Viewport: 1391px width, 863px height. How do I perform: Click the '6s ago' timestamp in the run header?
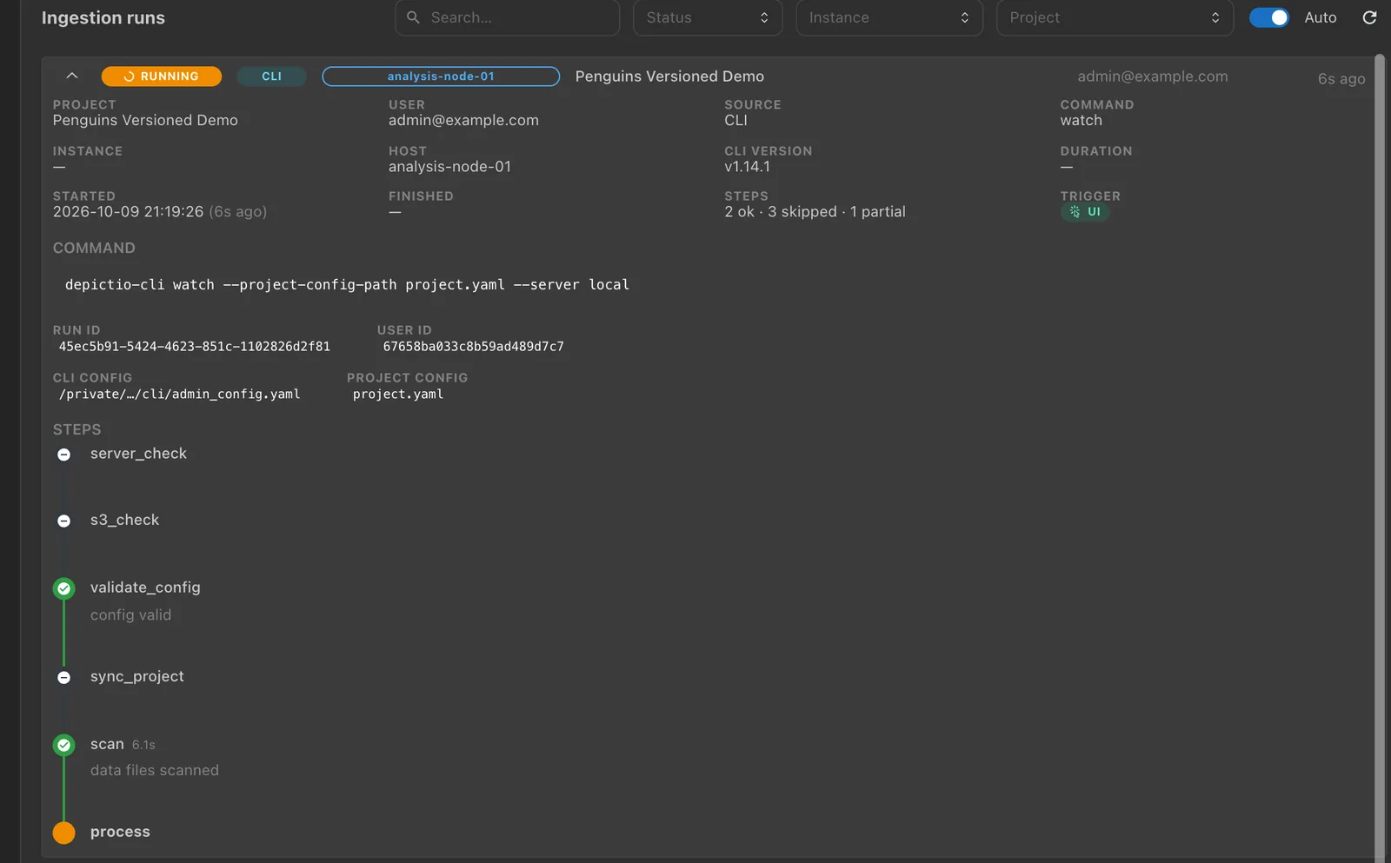pyautogui.click(x=1341, y=79)
